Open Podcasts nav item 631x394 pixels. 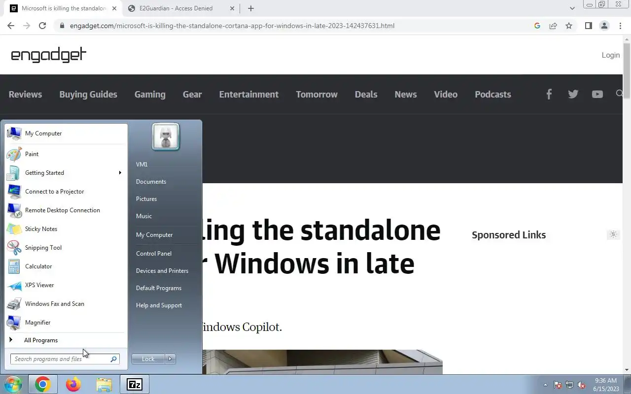point(493,94)
